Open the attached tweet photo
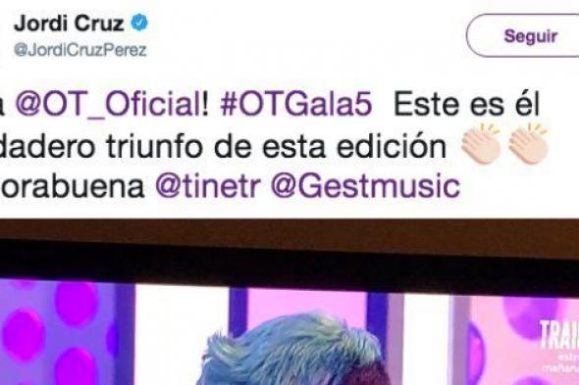 pos(289,302)
